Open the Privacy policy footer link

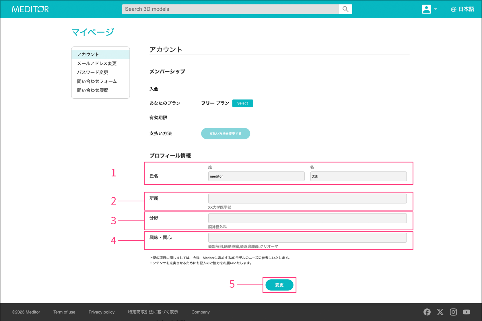[102, 312]
